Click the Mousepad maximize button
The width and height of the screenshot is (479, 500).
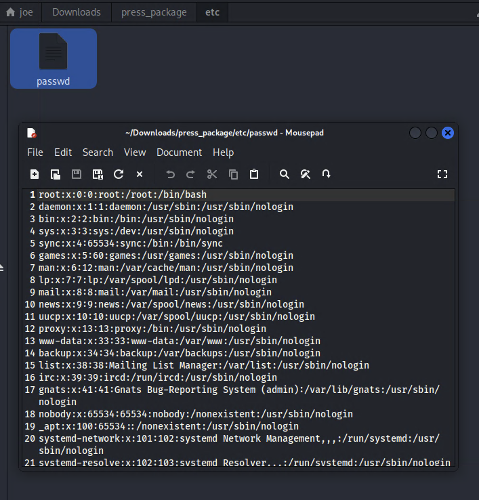(432, 133)
